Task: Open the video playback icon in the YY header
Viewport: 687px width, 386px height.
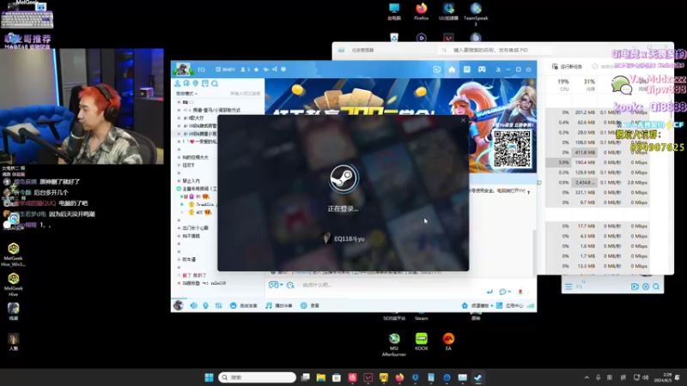Action: (x=437, y=69)
